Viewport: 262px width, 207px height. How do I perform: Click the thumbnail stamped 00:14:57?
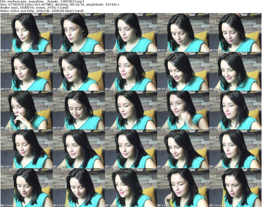tap(130, 188)
